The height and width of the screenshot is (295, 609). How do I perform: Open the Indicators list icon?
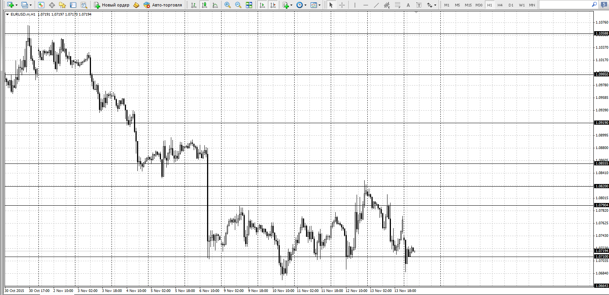point(286,5)
